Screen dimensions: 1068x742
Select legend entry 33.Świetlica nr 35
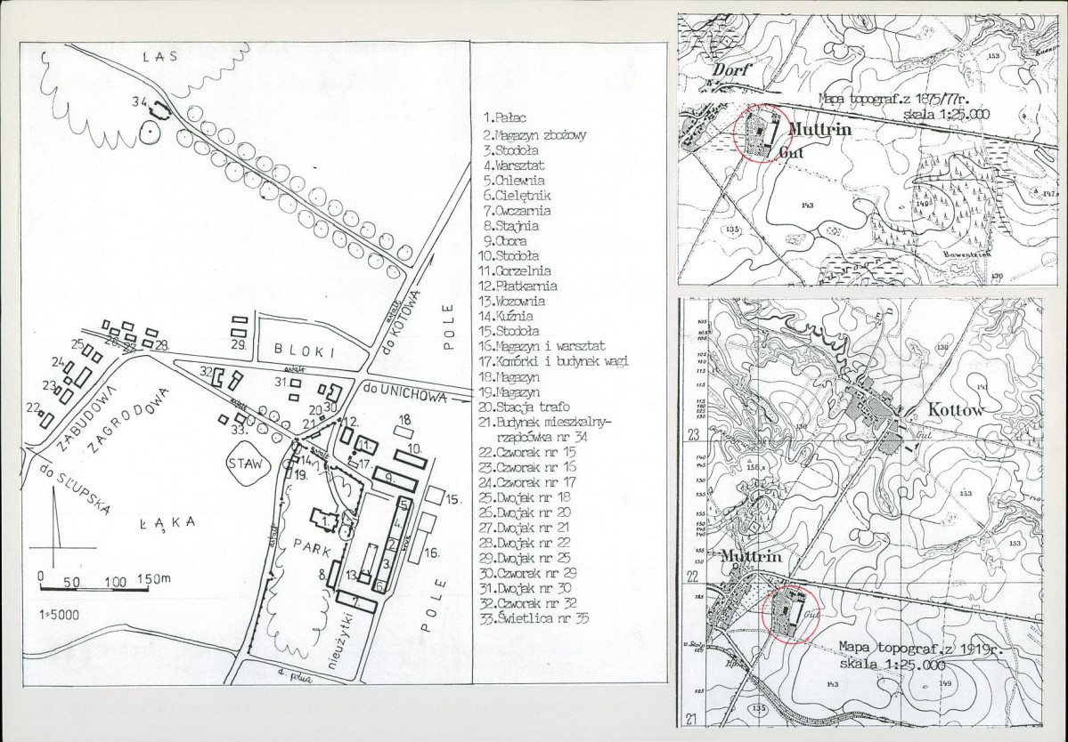point(534,618)
